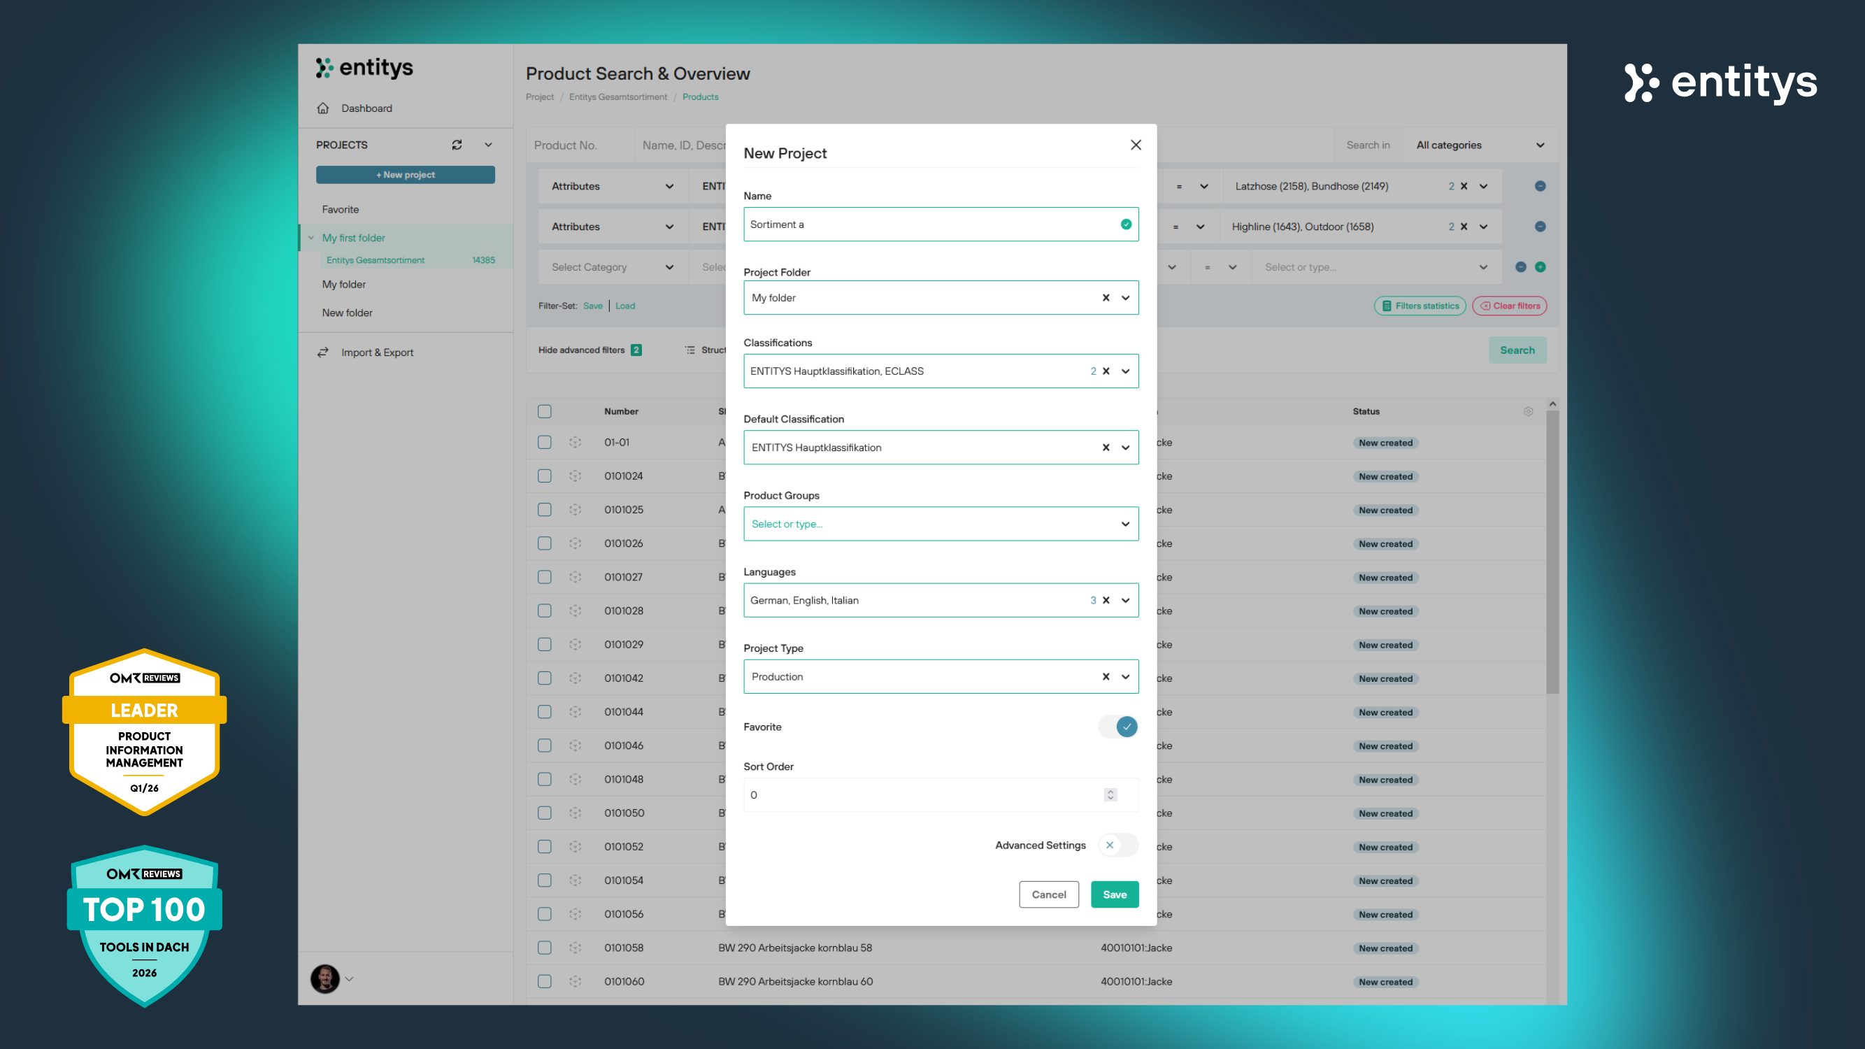Save the new project
This screenshot has width=1865, height=1049.
[x=1114, y=894]
